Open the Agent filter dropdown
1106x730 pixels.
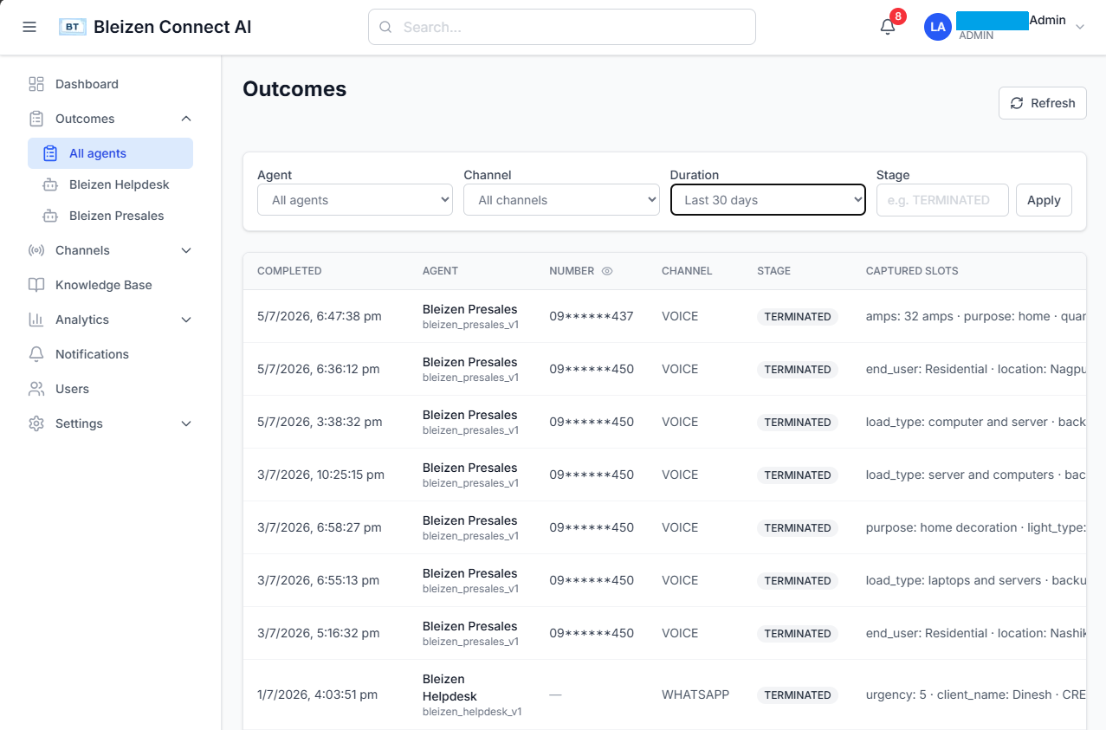[355, 200]
